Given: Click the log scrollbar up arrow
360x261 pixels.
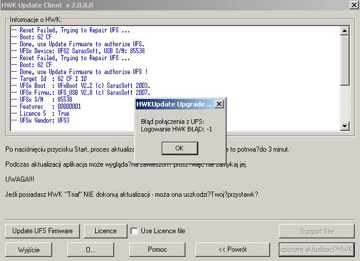Looking at the screenshot, I should 344,31.
